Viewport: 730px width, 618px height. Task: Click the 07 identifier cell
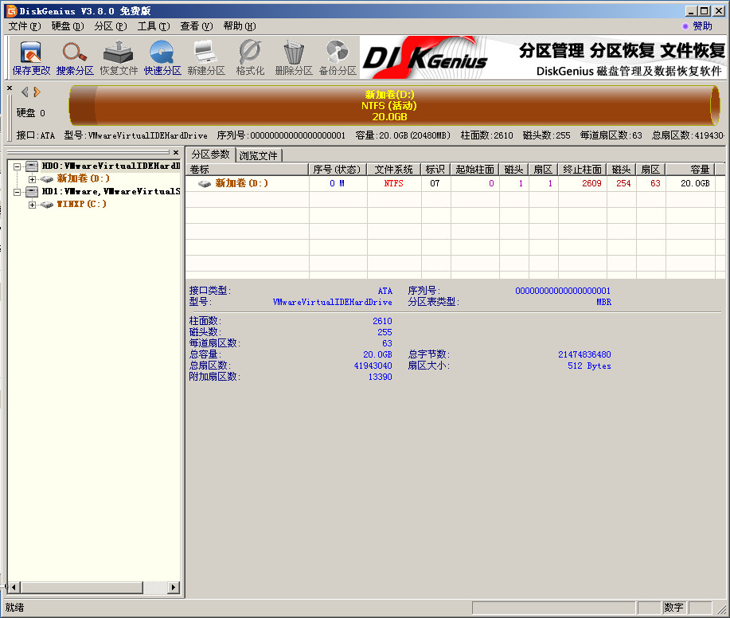tap(435, 183)
